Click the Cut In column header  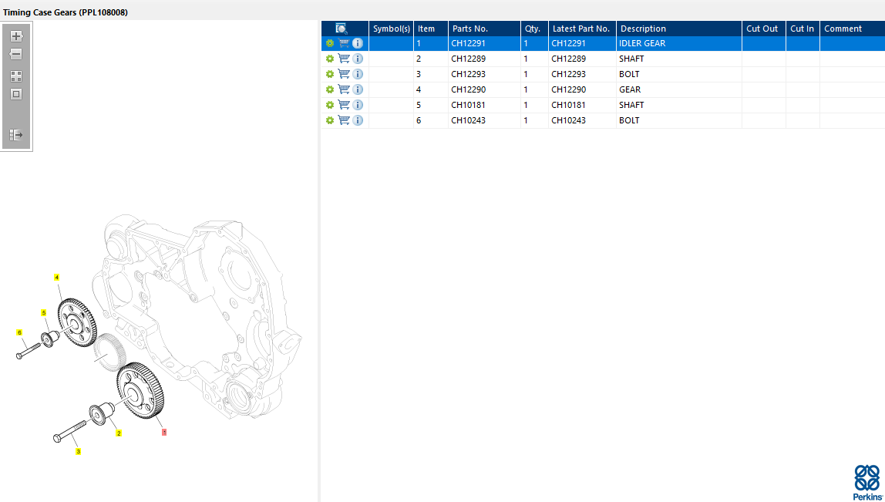[x=803, y=29]
